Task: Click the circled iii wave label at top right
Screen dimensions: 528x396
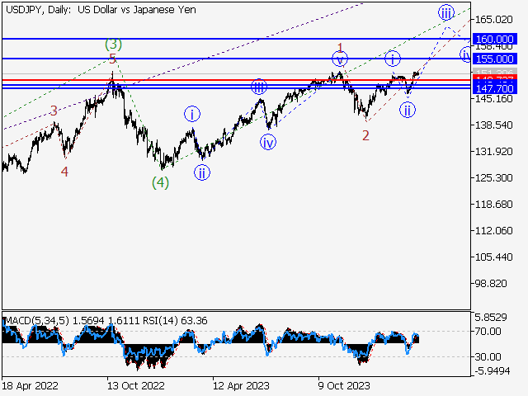Action: (446, 12)
